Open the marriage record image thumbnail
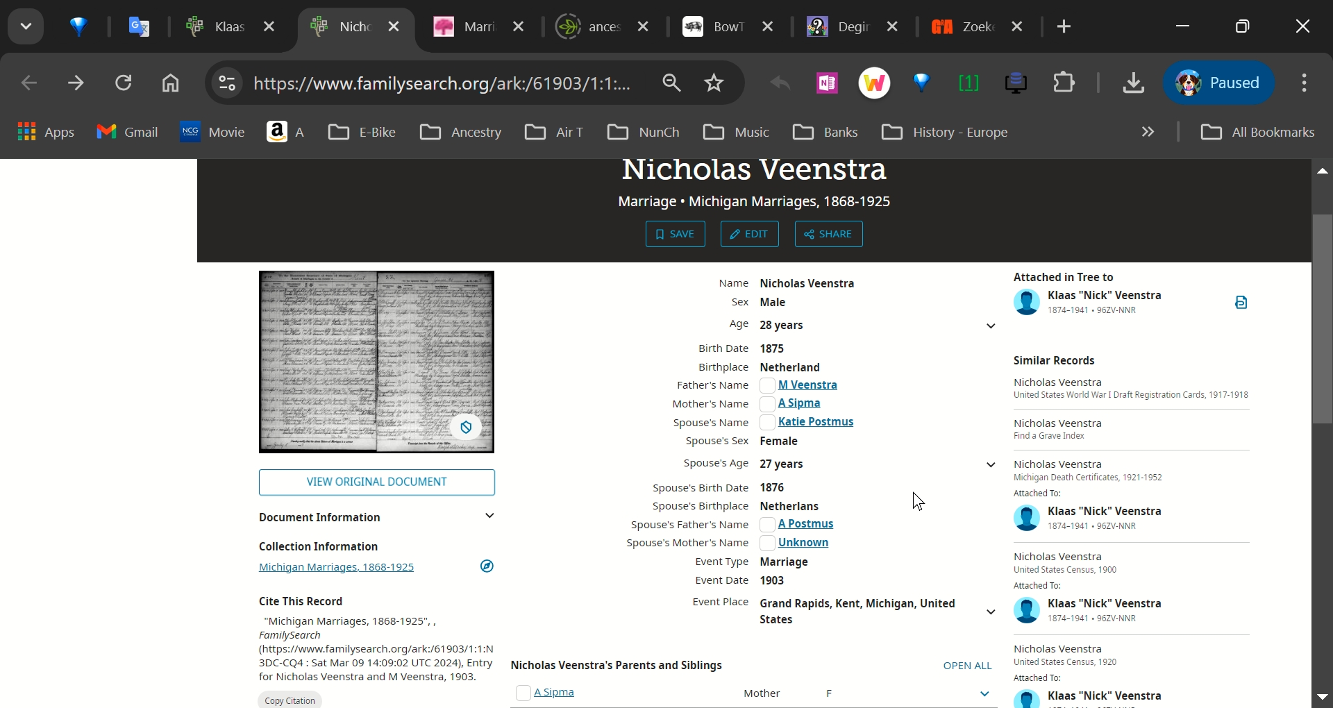Image resolution: width=1333 pixels, height=708 pixels. (x=376, y=362)
